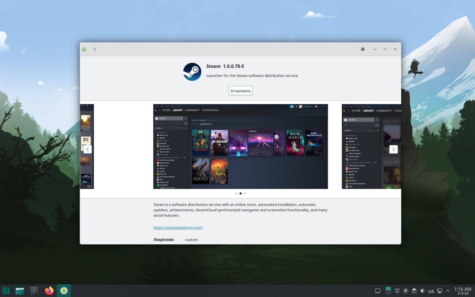
Task: Open the terminal from the taskbar
Action: (x=34, y=291)
